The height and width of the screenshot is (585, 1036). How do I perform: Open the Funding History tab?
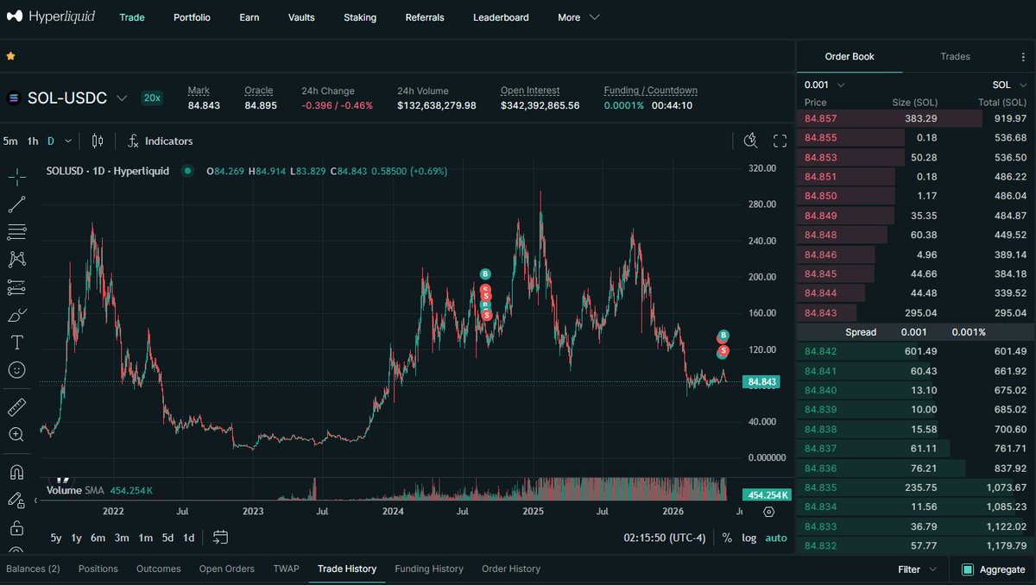pyautogui.click(x=429, y=569)
